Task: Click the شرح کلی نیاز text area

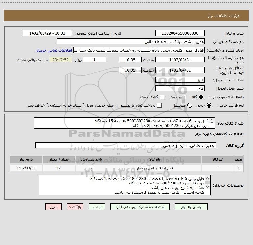Action: (x=125, y=123)
